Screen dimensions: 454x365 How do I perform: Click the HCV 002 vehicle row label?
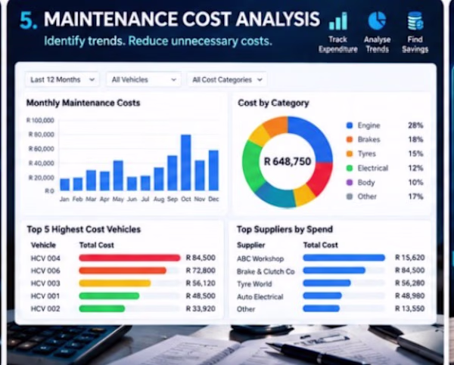(45, 309)
